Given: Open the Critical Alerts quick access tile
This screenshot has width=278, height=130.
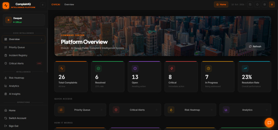Looking at the screenshot, I should (x=135, y=110).
